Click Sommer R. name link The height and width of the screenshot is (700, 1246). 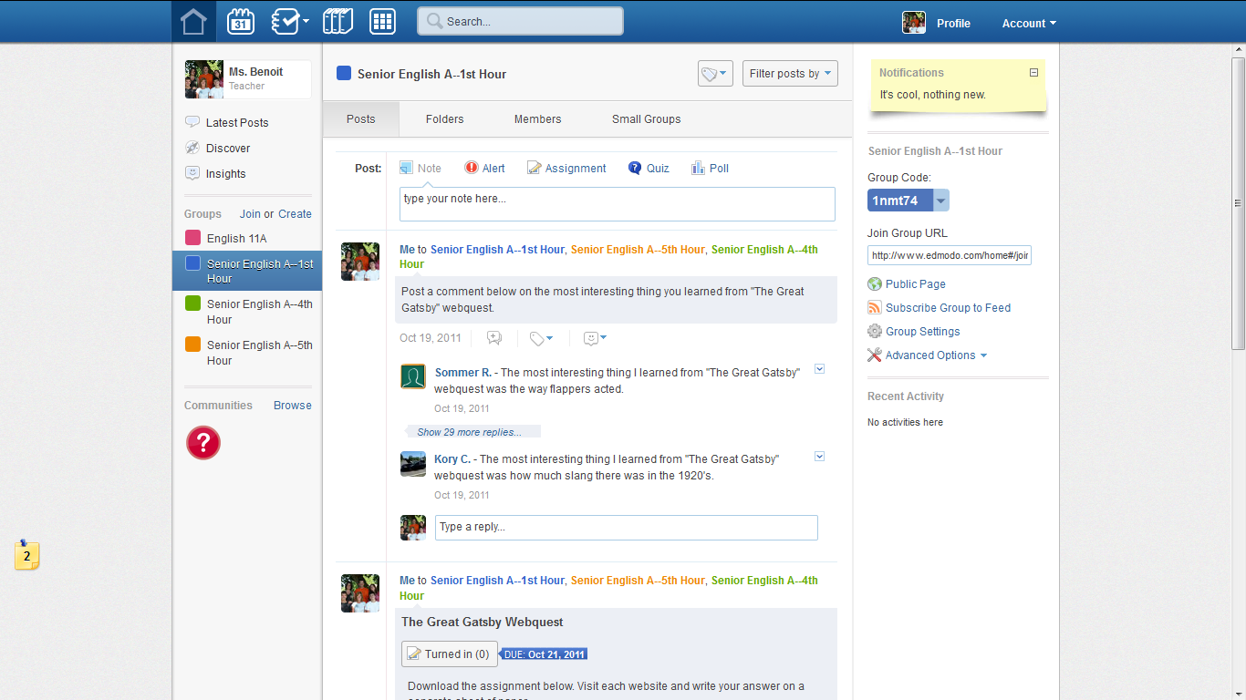[463, 373]
